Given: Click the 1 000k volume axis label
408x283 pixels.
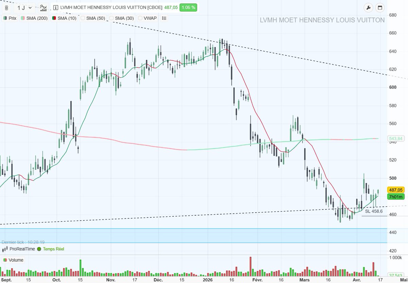Looking at the screenshot, I should click(395, 257).
